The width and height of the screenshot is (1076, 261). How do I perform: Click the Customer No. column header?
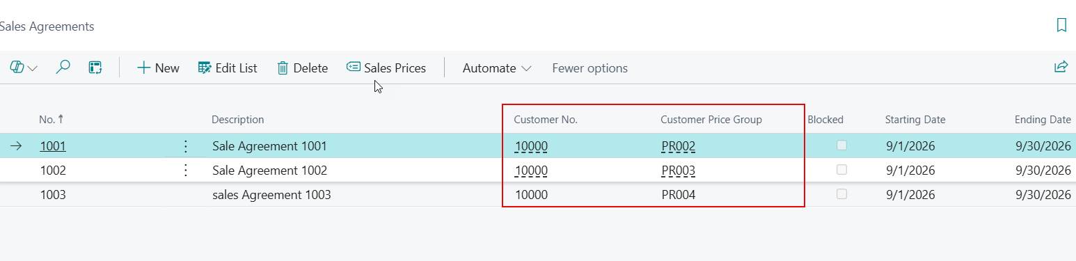[546, 120]
